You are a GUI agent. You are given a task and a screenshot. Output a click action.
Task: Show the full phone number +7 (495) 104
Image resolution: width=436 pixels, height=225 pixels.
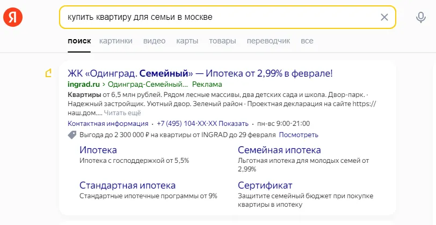202,123
